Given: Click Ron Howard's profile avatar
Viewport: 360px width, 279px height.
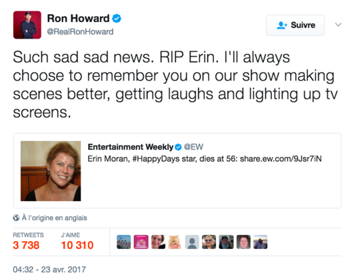Looking at the screenshot, I should tap(27, 25).
